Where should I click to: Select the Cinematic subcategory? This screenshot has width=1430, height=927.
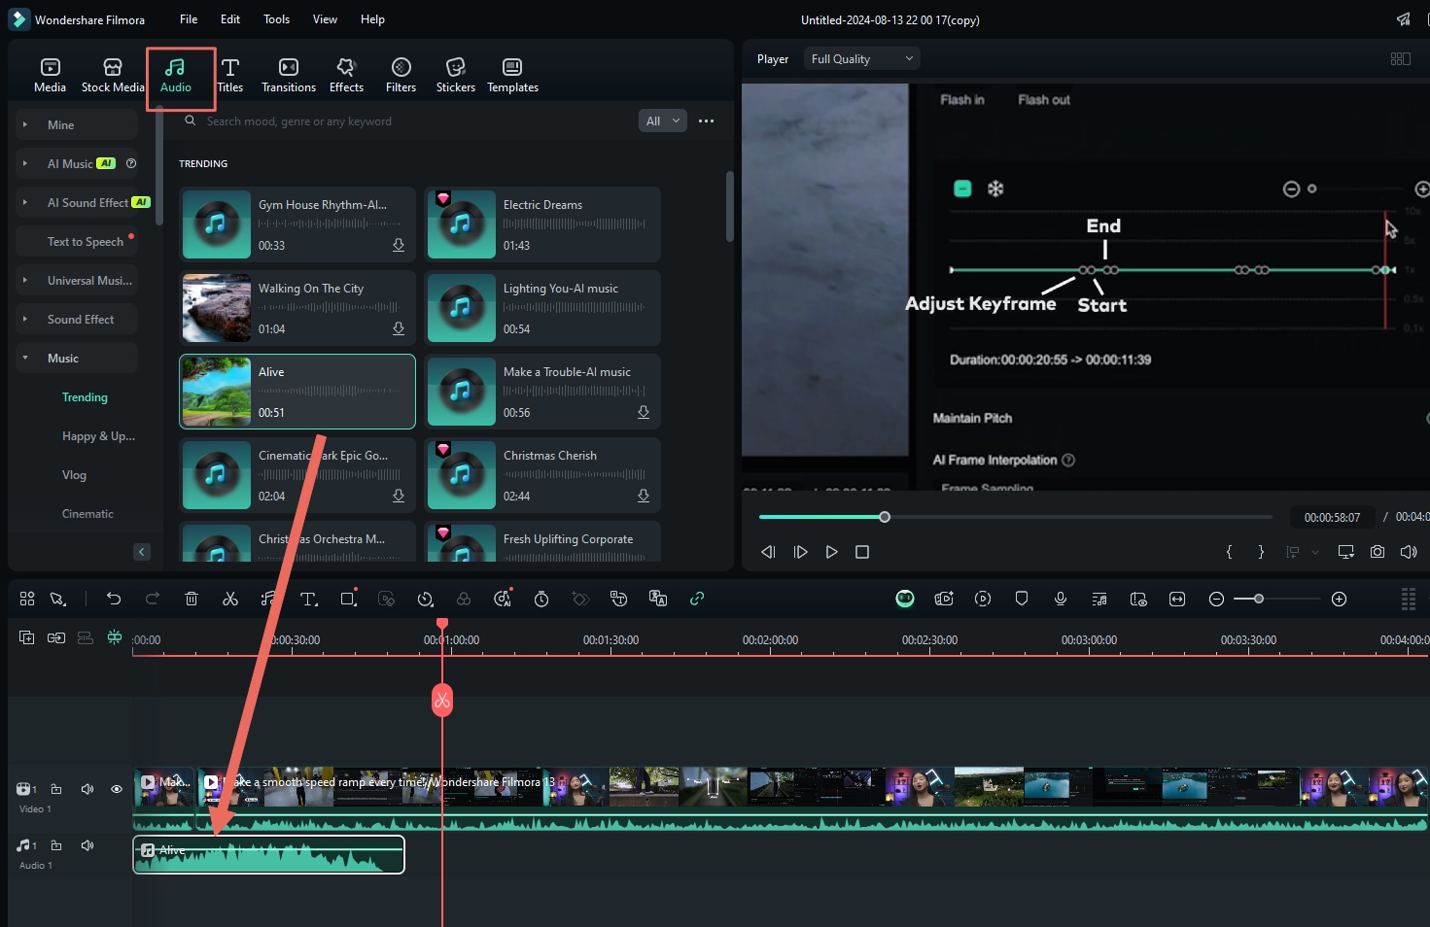87,514
